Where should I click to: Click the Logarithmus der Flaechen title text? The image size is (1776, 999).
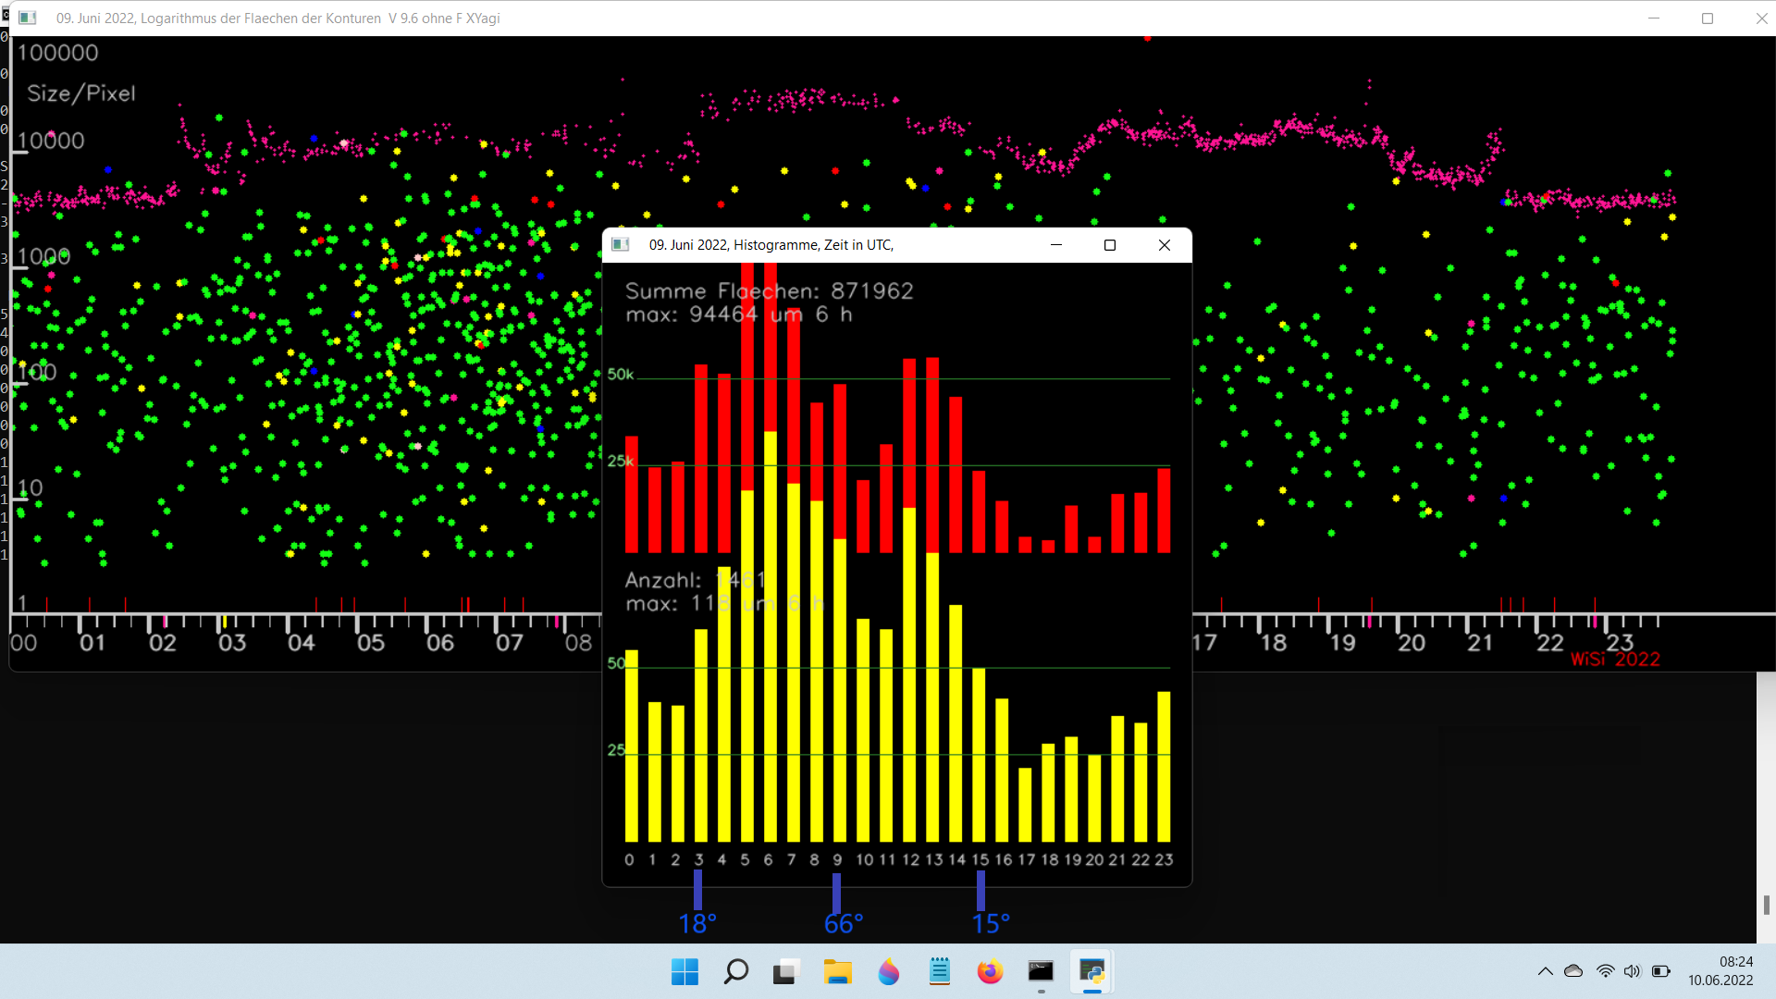click(277, 18)
